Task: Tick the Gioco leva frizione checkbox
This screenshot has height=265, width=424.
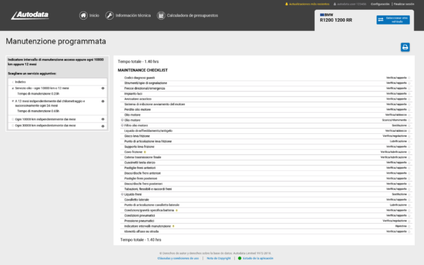Action: [409, 136]
